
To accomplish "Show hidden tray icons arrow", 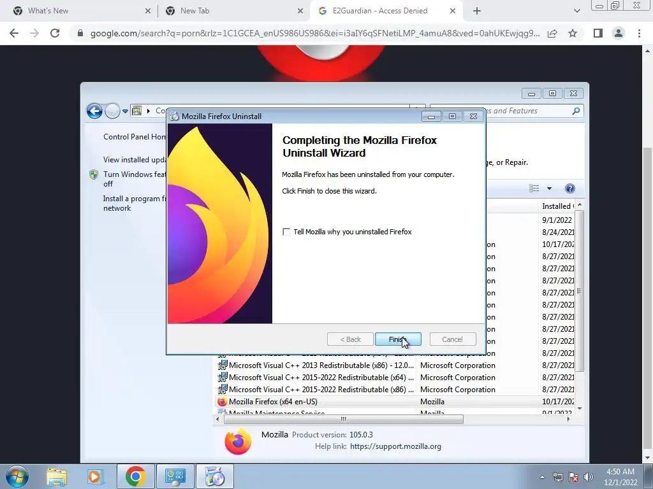I will coord(542,477).
